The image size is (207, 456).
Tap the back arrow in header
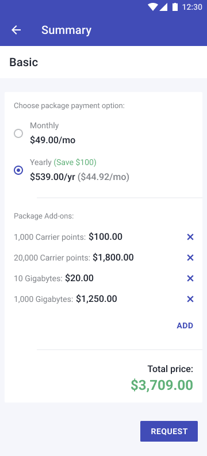tap(16, 30)
